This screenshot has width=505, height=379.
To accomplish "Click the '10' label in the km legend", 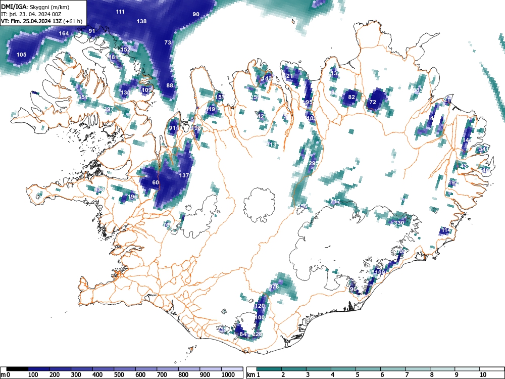I will [482, 374].
